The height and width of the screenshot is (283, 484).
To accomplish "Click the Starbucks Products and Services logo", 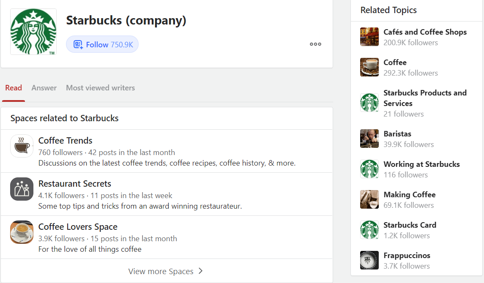I will (369, 103).
